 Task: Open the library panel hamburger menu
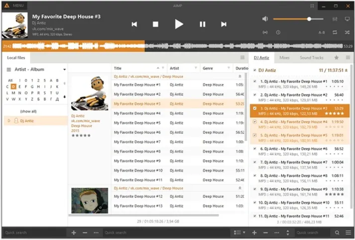242,58
